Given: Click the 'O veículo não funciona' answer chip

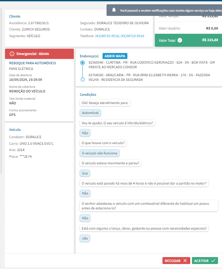Looking at the screenshot, I should tap(100, 153).
